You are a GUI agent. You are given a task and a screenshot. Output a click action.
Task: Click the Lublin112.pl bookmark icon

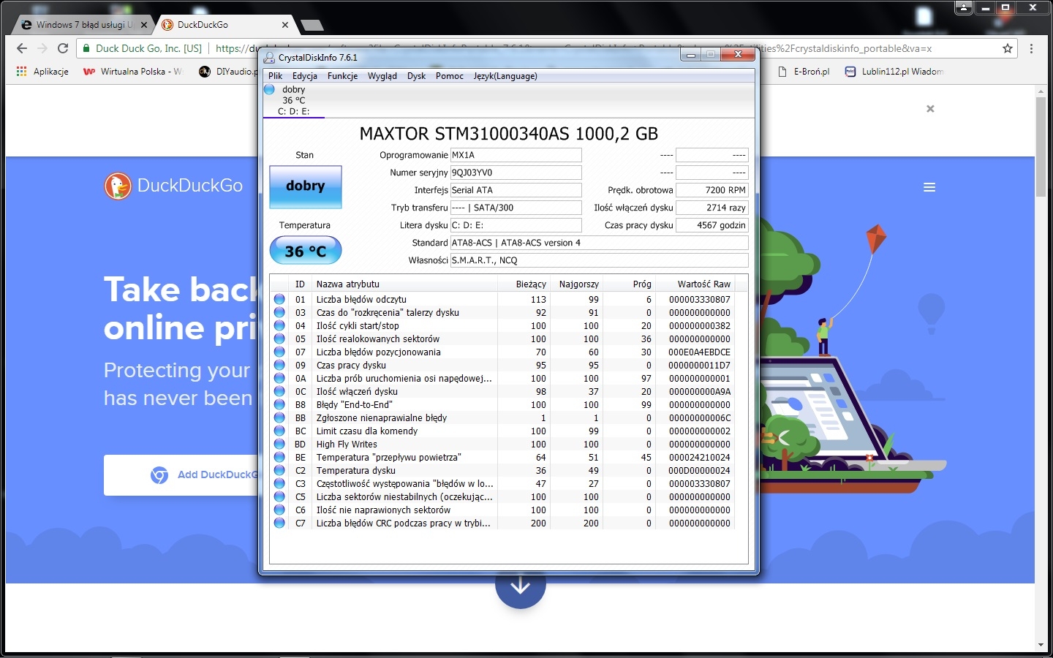tap(849, 72)
